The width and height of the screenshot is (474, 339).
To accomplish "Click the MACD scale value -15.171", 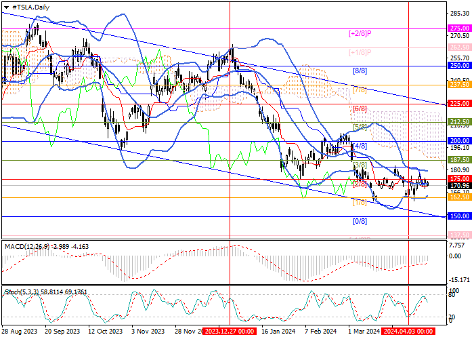I will click(x=460, y=279).
